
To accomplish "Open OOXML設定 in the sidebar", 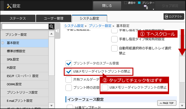I will tap(24, 84).
